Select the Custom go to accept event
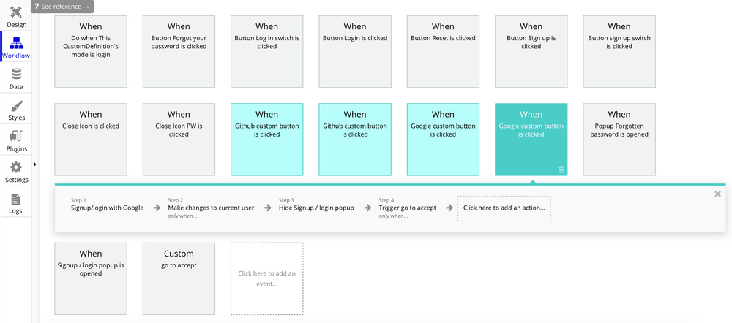Image resolution: width=732 pixels, height=323 pixels. pyautogui.click(x=179, y=278)
